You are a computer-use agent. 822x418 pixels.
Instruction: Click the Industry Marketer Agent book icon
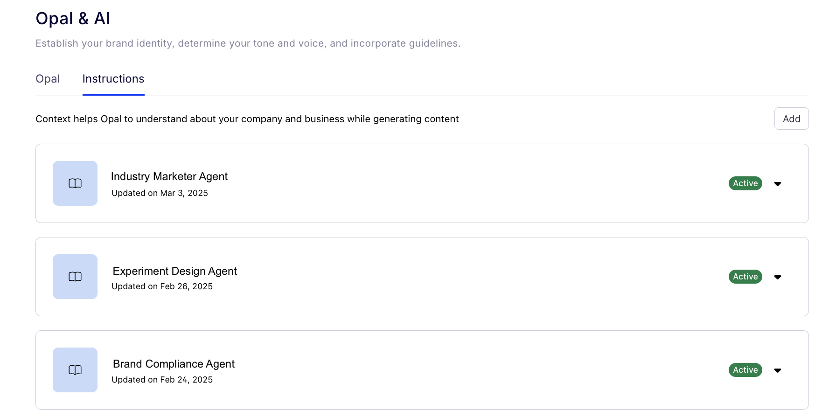tap(75, 183)
